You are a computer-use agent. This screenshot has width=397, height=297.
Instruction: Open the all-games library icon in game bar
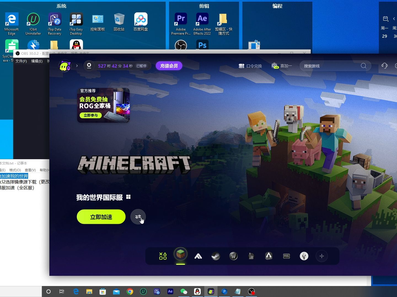(163, 256)
